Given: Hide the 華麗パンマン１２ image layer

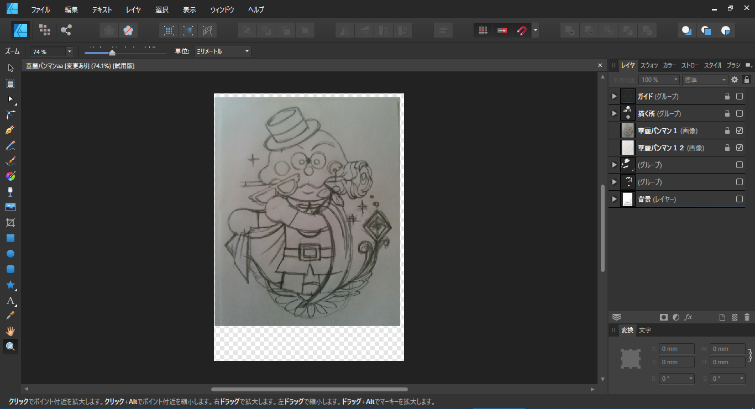Looking at the screenshot, I should 740,148.
